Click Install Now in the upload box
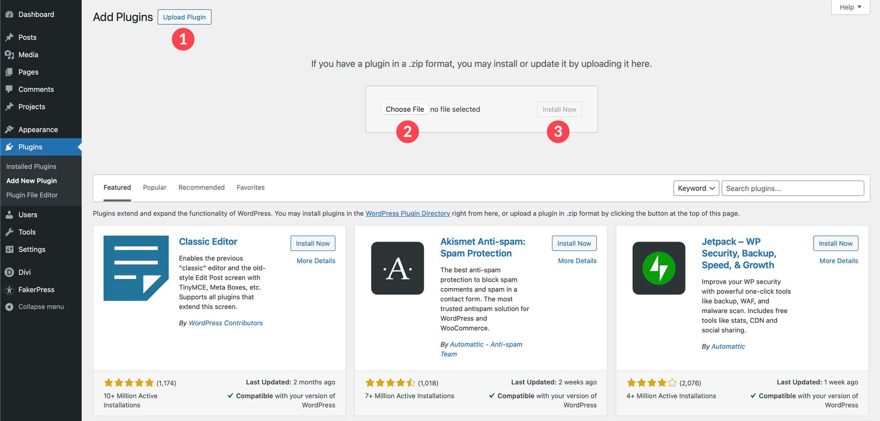The image size is (880, 421). tap(559, 109)
